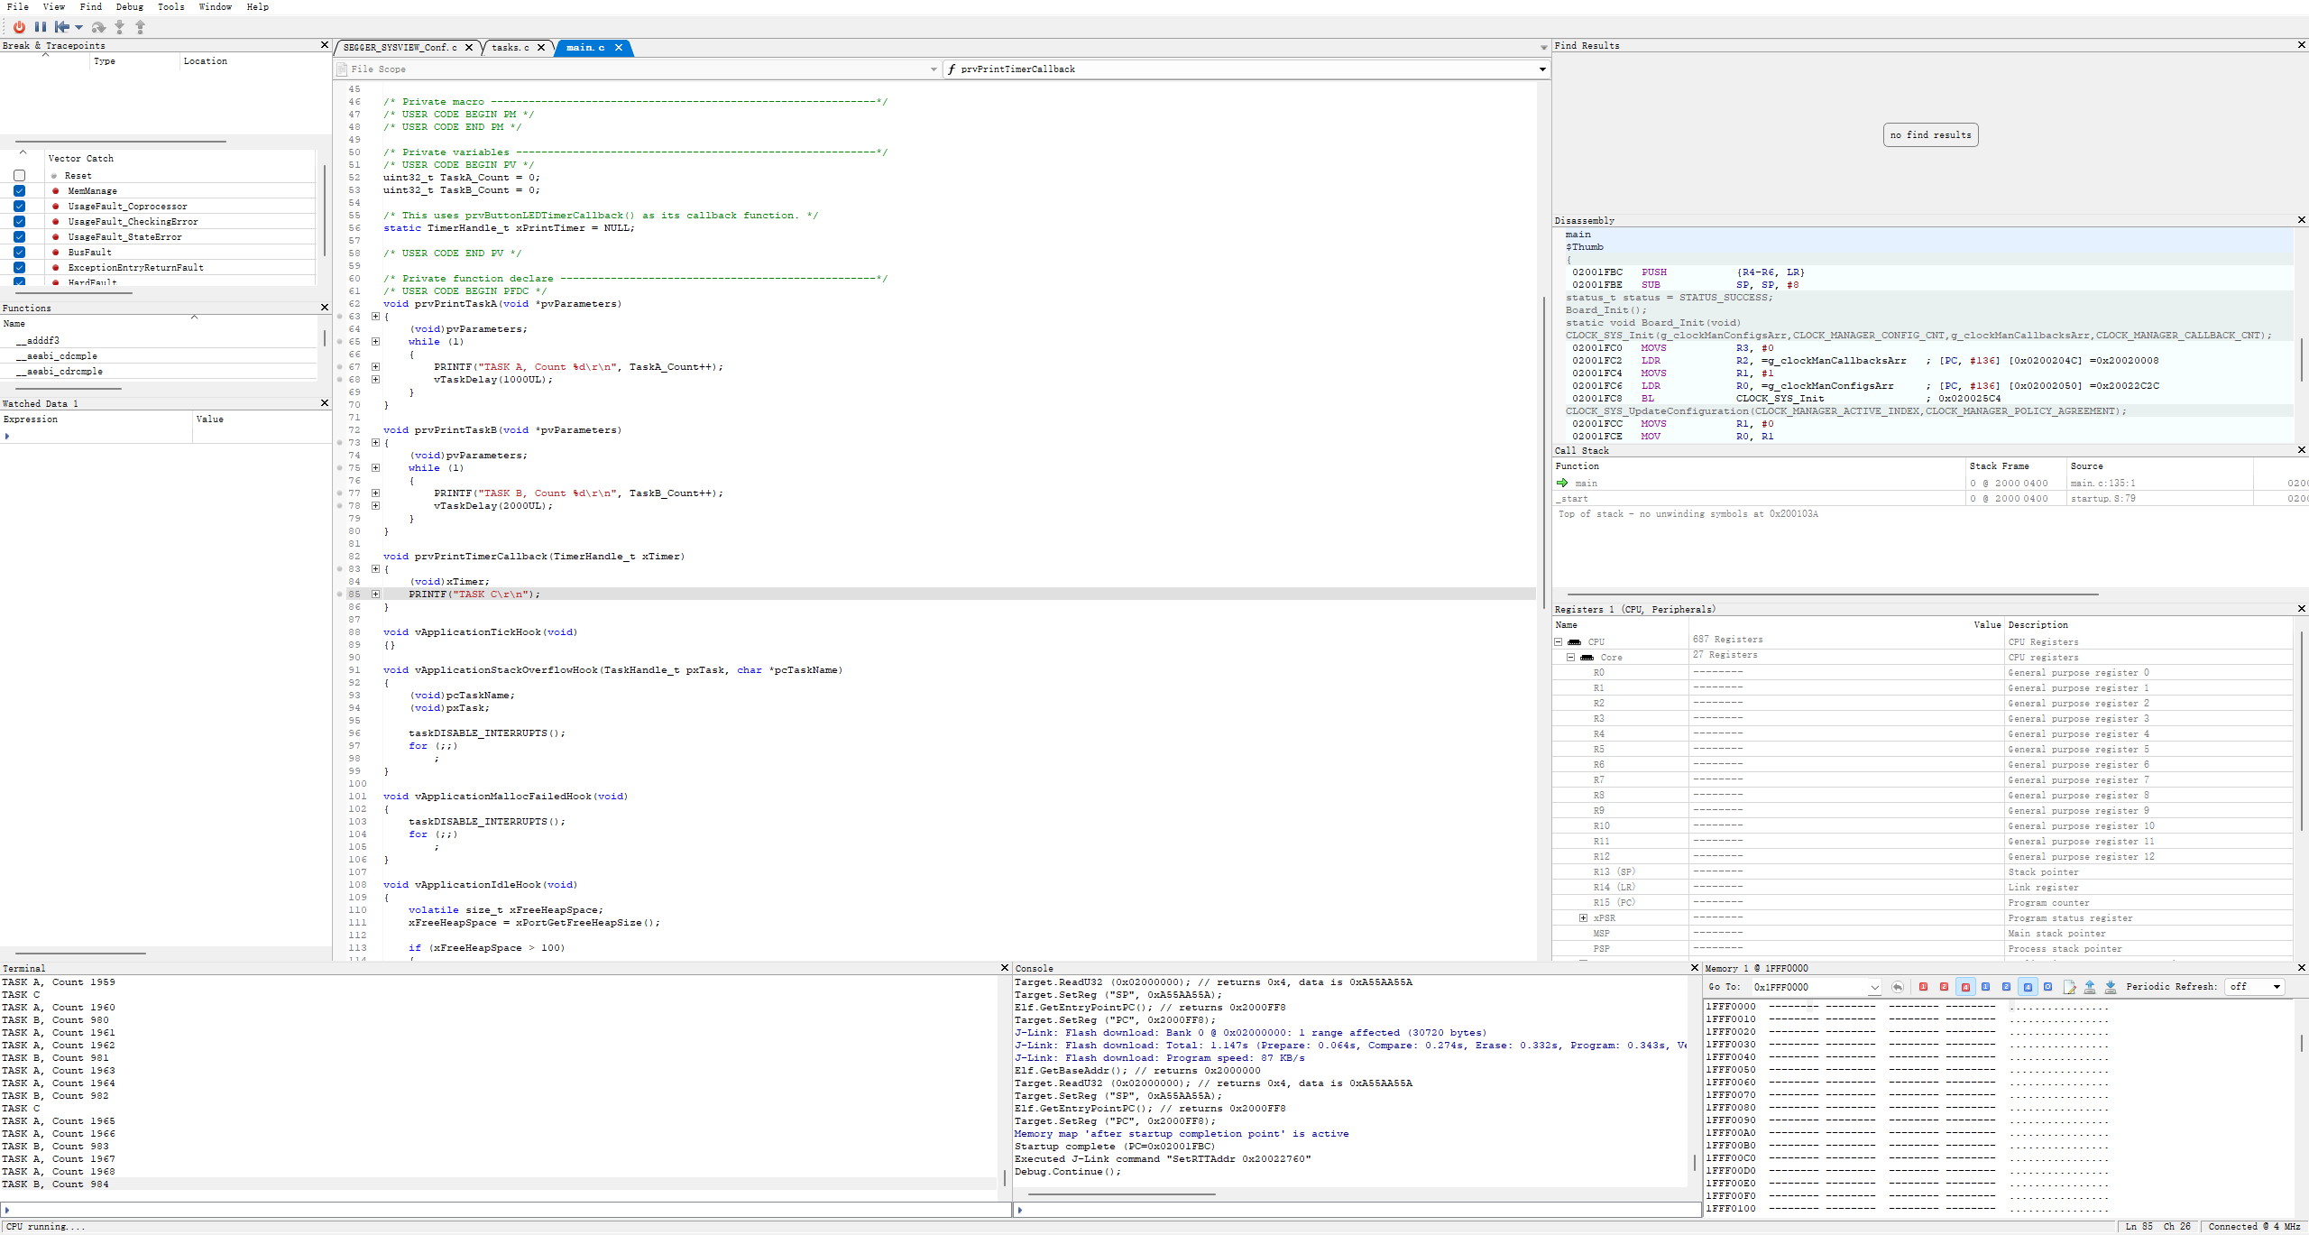Screen dimensions: 2309x1235
Task: Expand the fold marker at line 73
Action: [376, 443]
